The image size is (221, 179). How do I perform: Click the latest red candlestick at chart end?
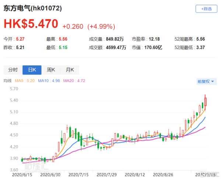tap(206, 102)
